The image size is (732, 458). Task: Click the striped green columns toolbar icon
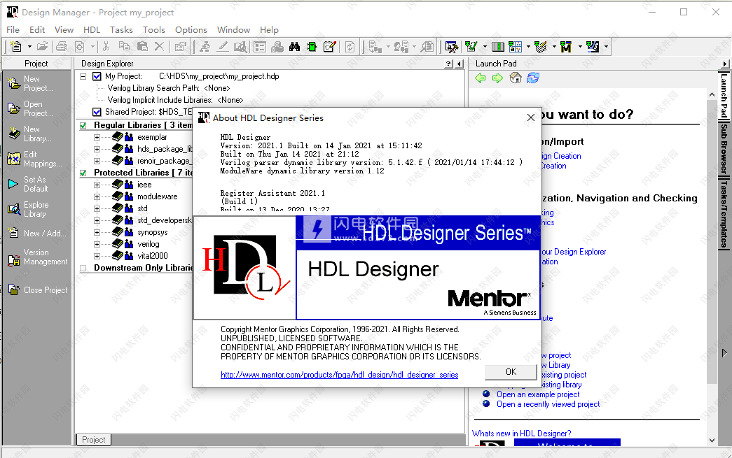498,47
